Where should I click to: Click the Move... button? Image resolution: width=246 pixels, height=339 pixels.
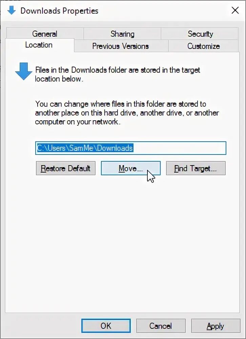click(x=131, y=168)
